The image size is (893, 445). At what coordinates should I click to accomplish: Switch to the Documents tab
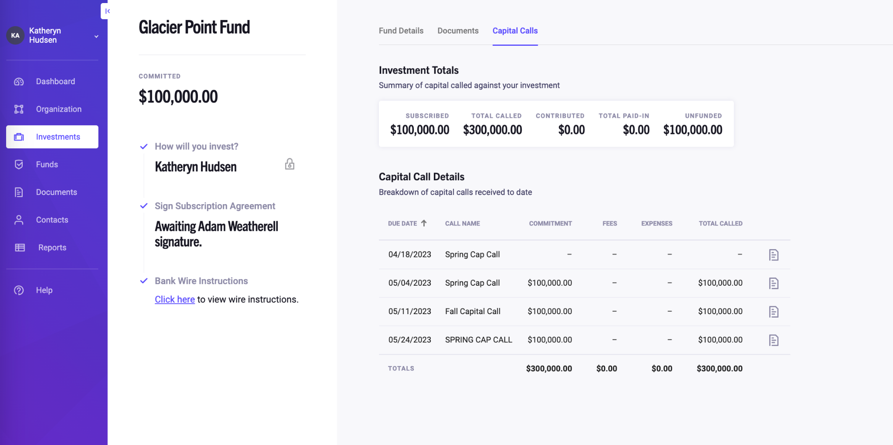pyautogui.click(x=458, y=31)
